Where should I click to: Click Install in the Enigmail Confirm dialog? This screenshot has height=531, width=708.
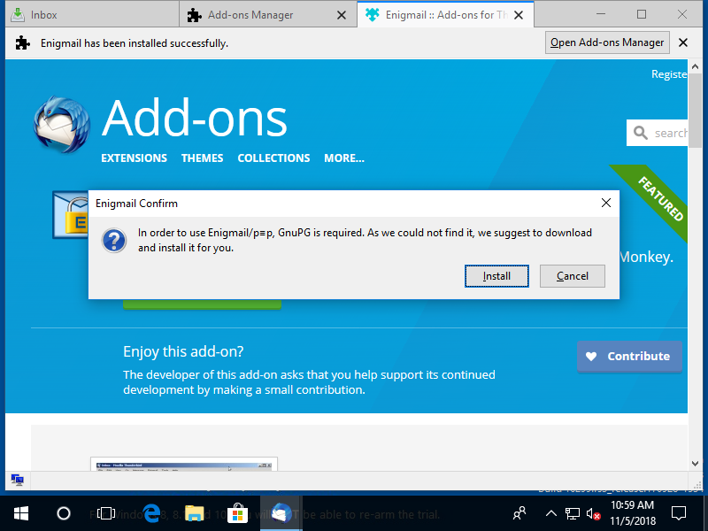pos(496,275)
